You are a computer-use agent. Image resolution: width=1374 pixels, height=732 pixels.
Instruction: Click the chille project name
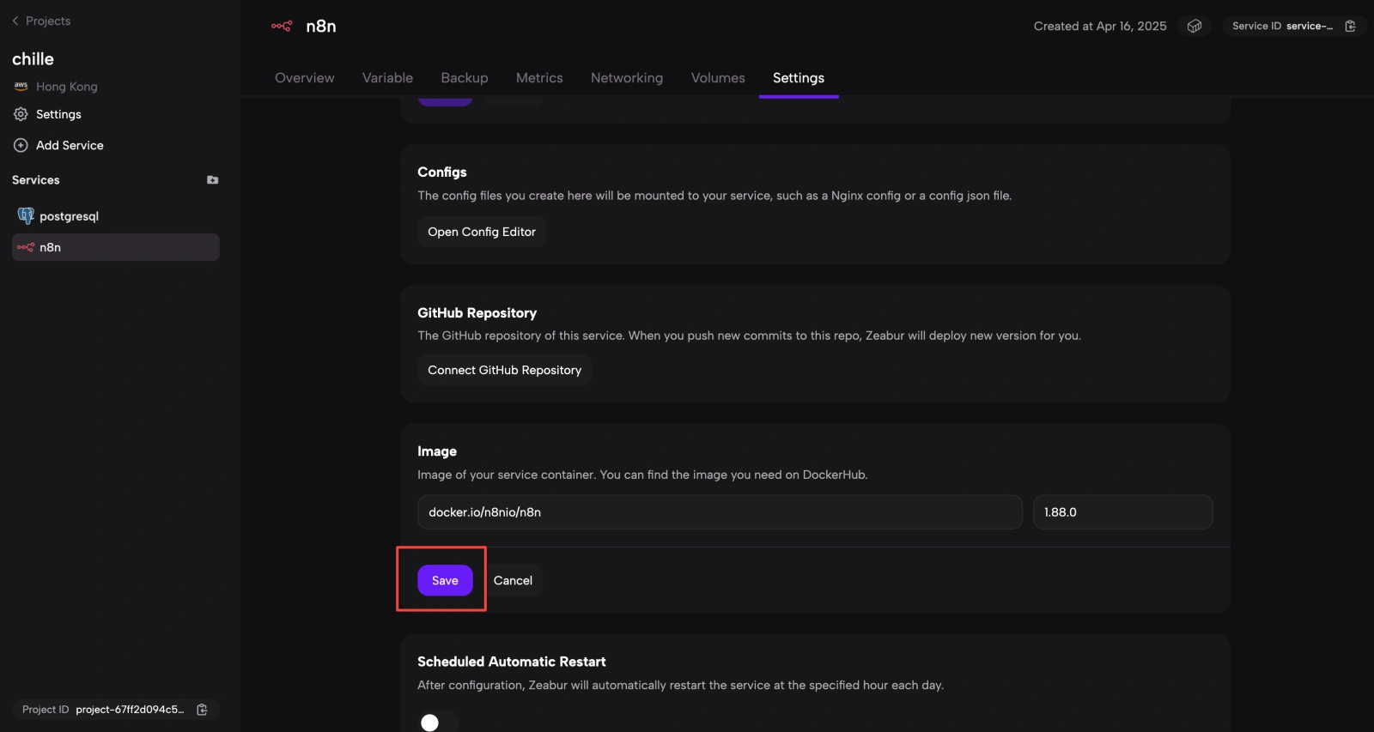[33, 59]
